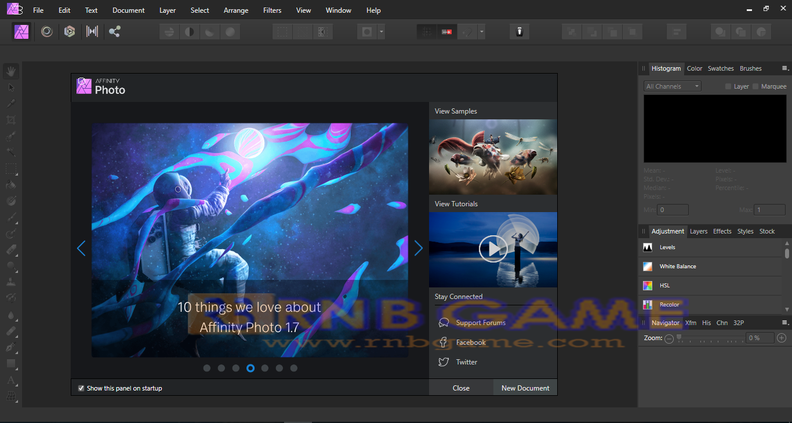Switch to the Tone Mapping Persona

coord(92,31)
